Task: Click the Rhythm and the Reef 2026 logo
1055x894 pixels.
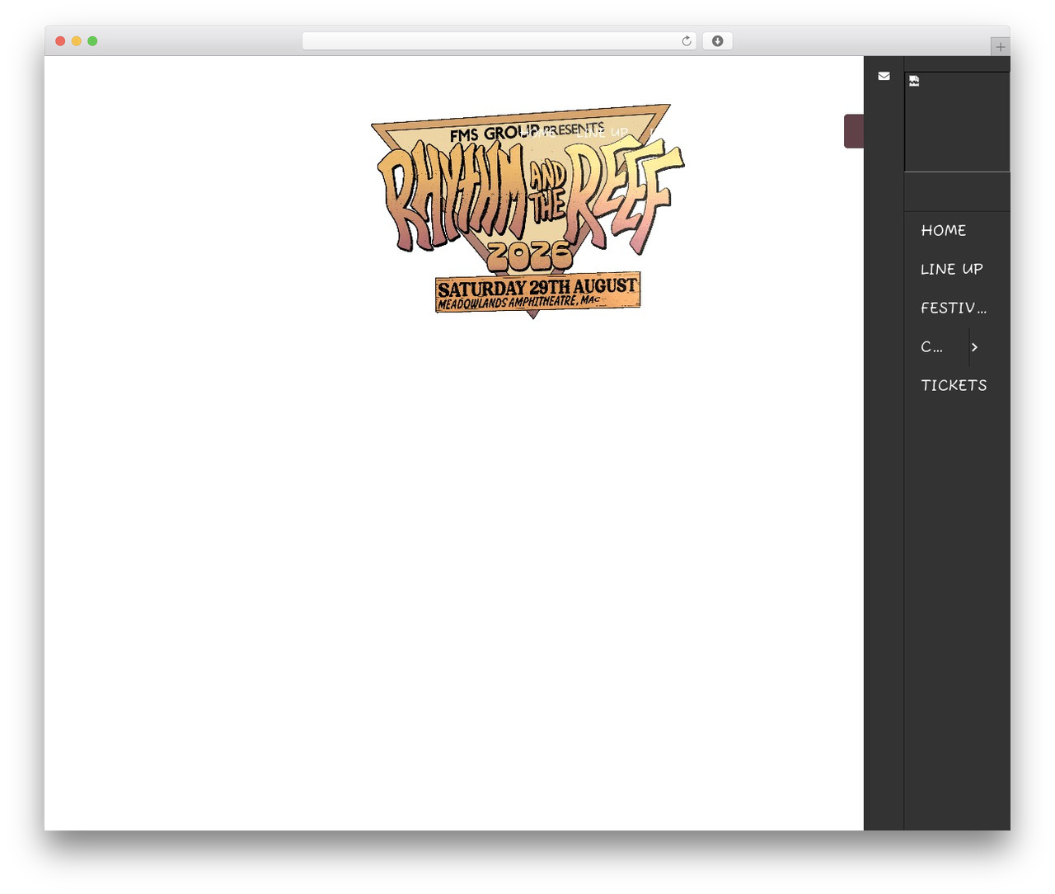Action: 527,211
